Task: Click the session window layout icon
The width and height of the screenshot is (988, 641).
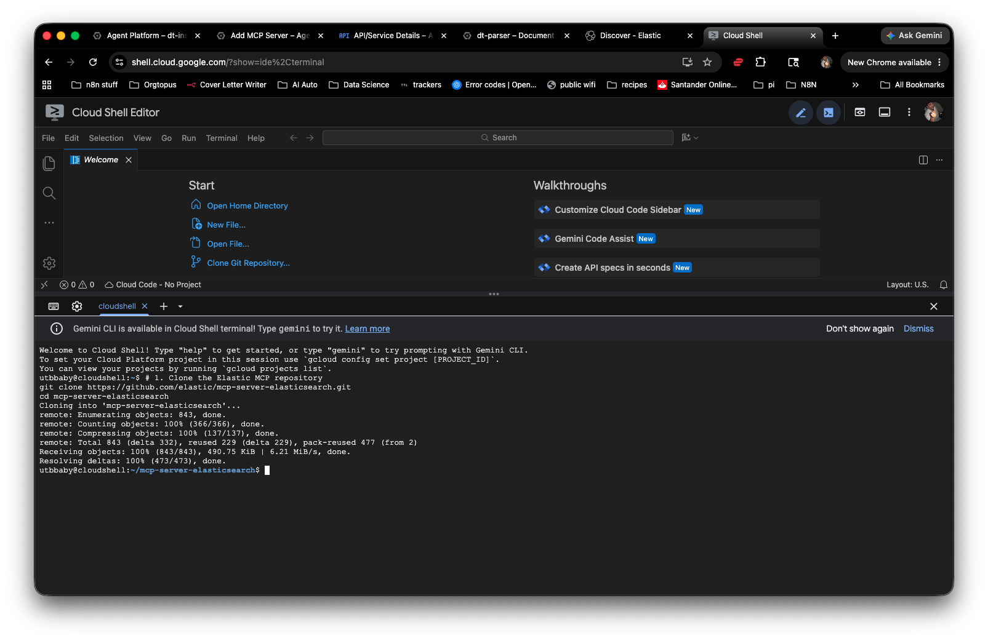Action: tap(885, 112)
